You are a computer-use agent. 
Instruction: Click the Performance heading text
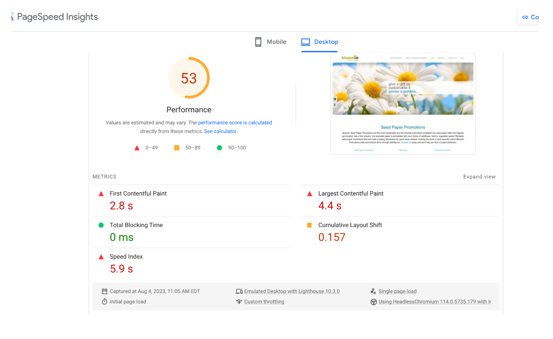point(189,110)
